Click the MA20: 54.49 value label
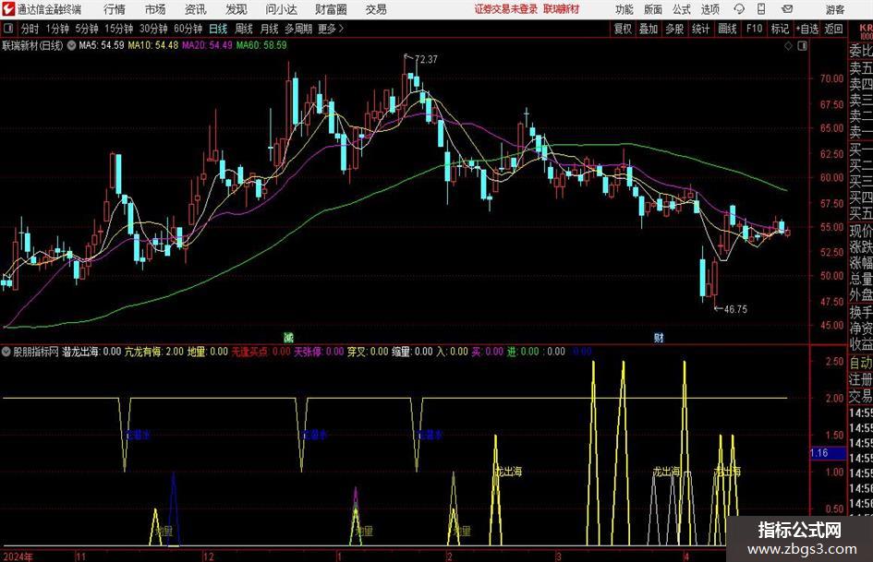The width and height of the screenshot is (873, 562). tap(207, 45)
